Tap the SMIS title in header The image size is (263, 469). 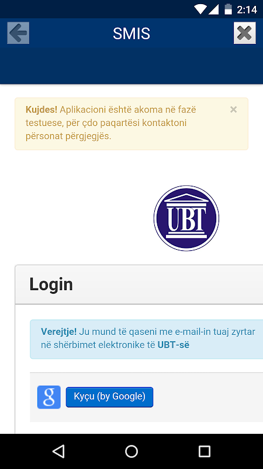pyautogui.click(x=131, y=33)
